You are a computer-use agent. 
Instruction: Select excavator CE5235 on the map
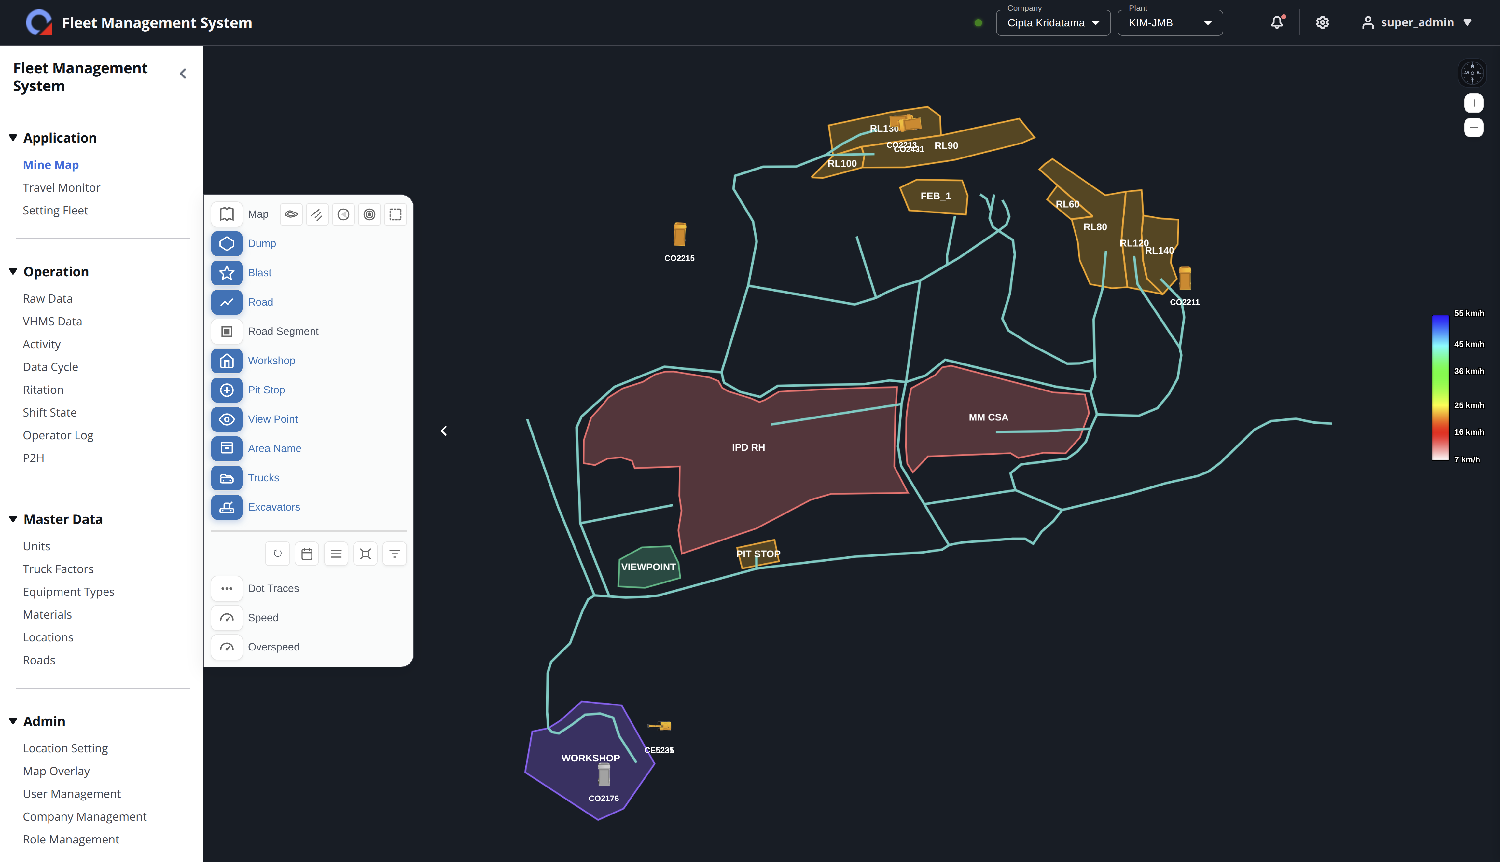click(x=659, y=726)
